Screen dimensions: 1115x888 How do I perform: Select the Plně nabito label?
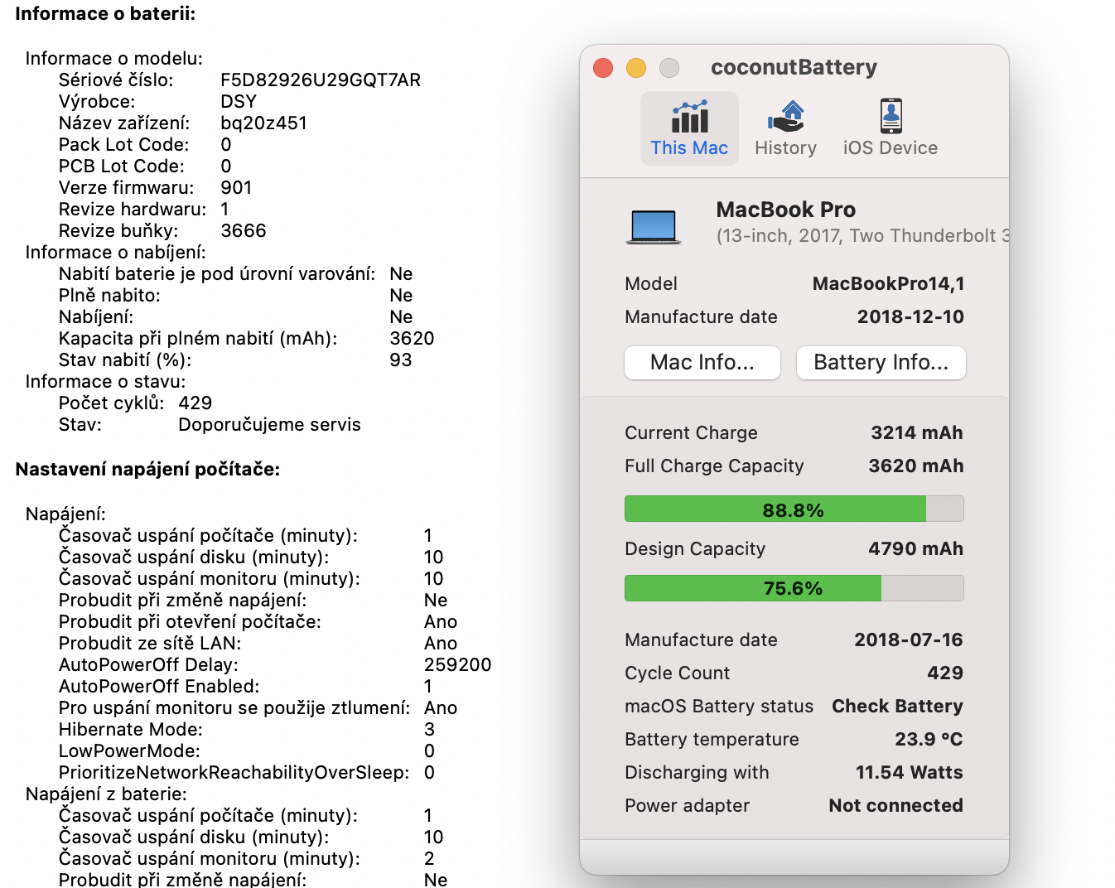pyautogui.click(x=109, y=295)
